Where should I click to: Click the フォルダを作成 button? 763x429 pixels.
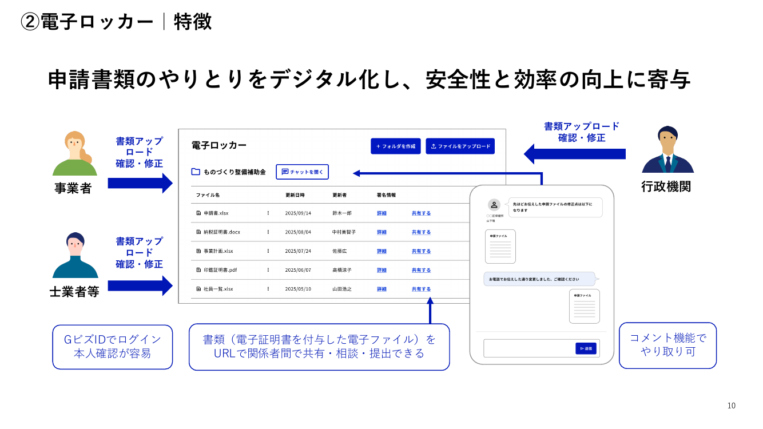396,146
